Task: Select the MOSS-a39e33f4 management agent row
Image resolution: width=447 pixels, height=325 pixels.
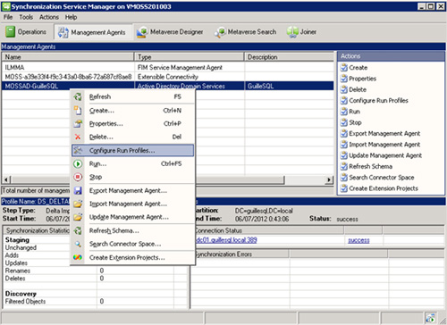Action: point(168,77)
